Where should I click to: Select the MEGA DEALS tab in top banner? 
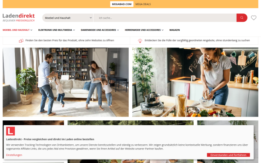click(x=143, y=4)
